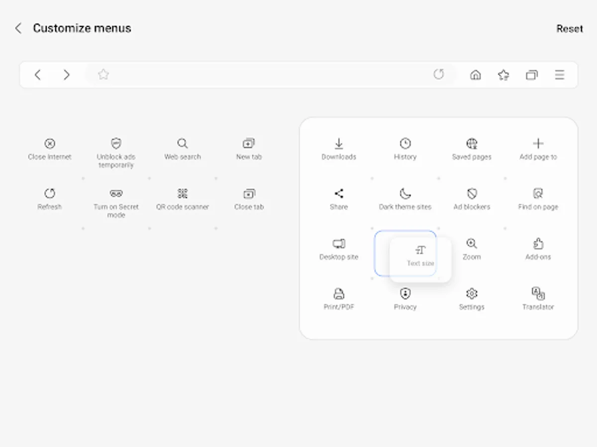Screen dimensions: 597x447
Task: Click the Customize menus title
Action: 82,28
